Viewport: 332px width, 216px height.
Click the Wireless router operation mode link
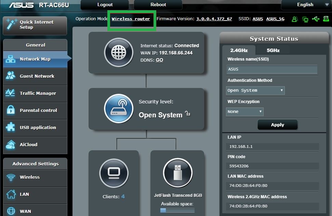click(131, 19)
